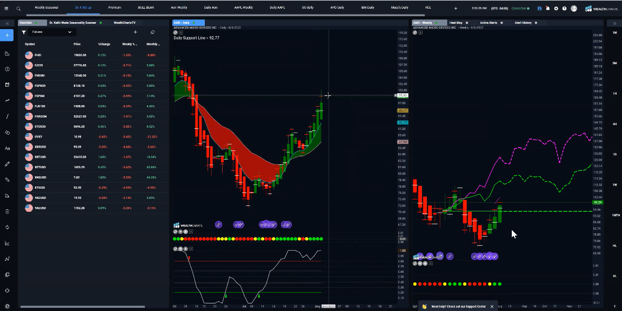
Task: Click the Connected status indicator
Action: 520,8
